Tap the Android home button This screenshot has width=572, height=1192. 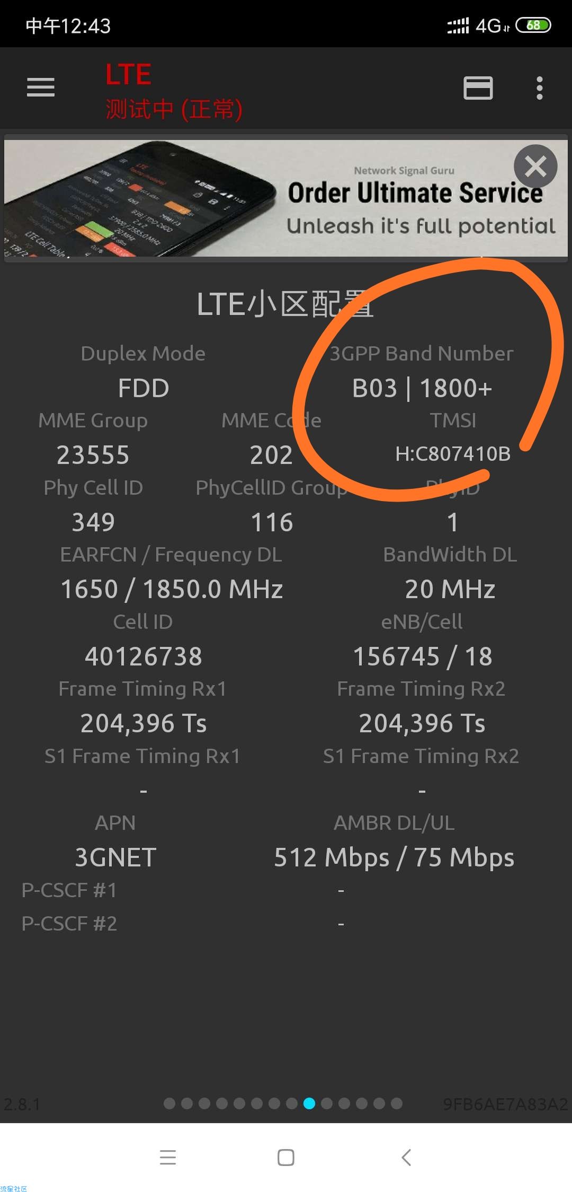(x=286, y=1157)
